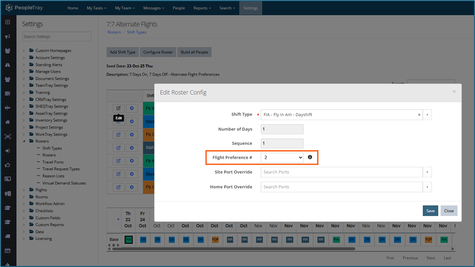Open the megaphone announcements sidebar icon
This screenshot has width=475, height=267.
(8, 36)
